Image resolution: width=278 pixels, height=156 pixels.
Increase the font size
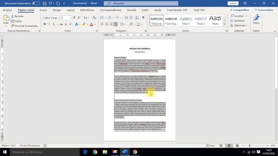pyautogui.click(x=74, y=18)
